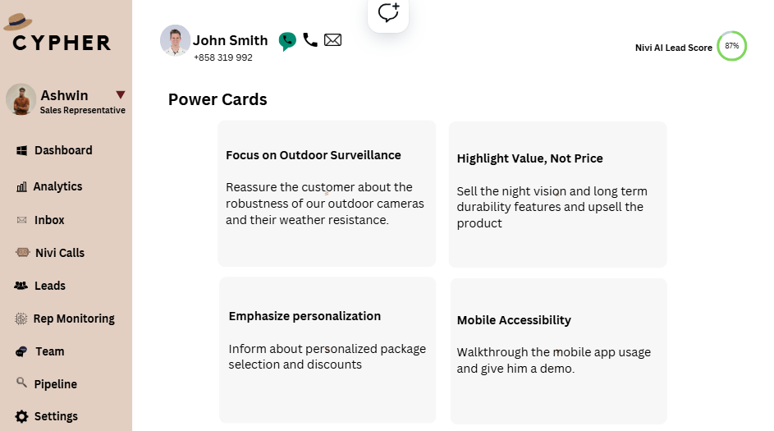Click the email envelope icon

332,39
